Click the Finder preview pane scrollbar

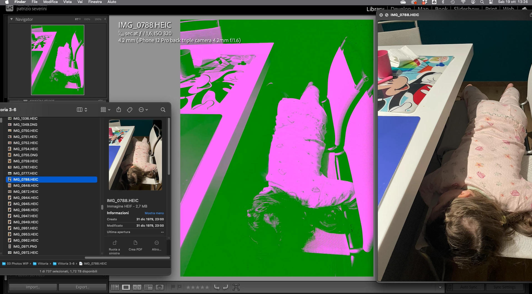[169, 147]
